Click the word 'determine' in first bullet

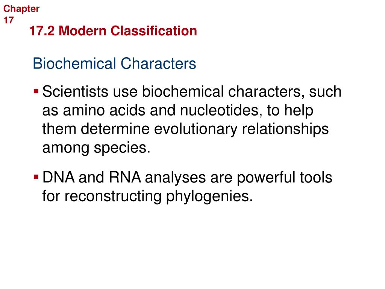pos(115,129)
